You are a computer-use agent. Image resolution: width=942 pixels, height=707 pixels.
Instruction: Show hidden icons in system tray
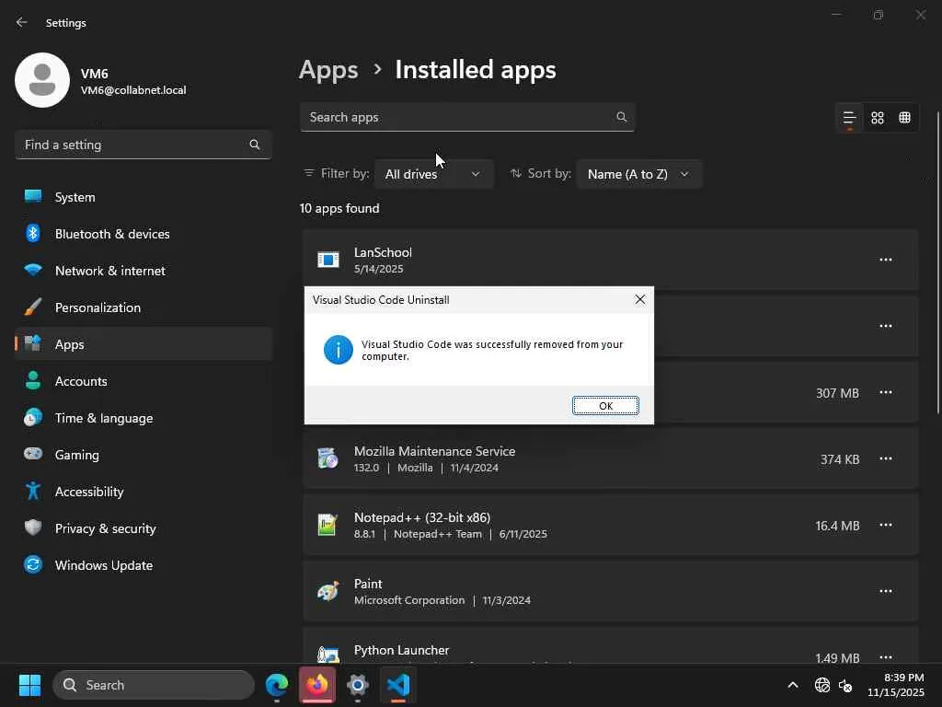click(x=792, y=685)
